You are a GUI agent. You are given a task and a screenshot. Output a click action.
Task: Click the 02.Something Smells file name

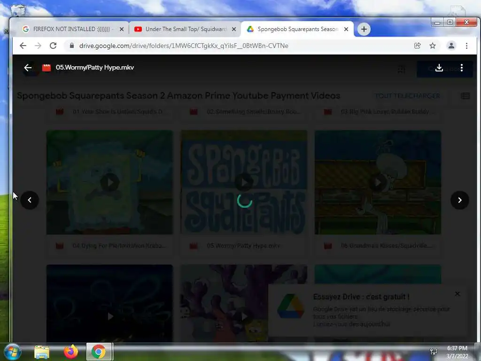254,112
